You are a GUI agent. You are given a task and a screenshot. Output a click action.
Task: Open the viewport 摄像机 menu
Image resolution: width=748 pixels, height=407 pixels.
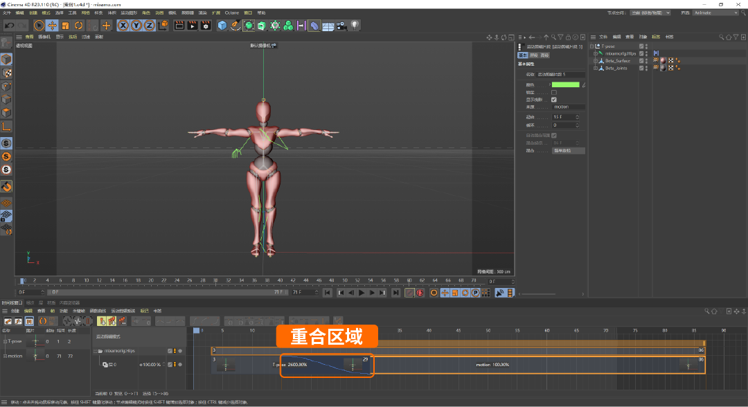tap(44, 37)
